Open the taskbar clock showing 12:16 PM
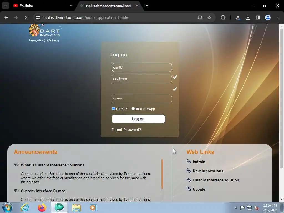This screenshot has width=284, height=213. (x=270, y=208)
